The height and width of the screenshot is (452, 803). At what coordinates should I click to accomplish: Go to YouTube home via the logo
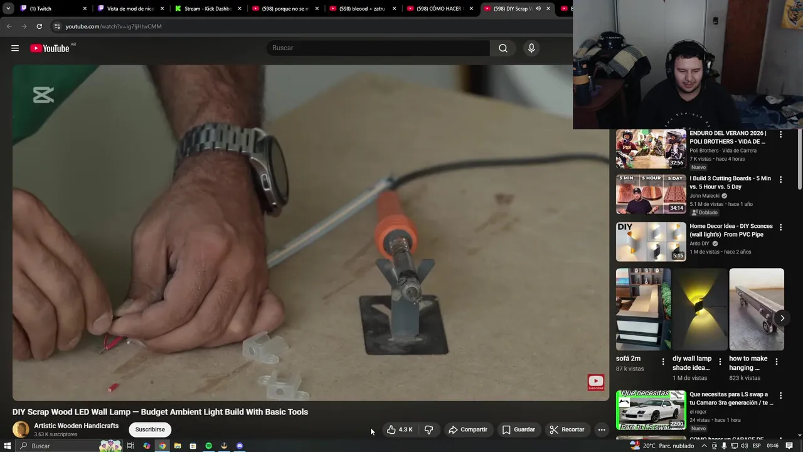tap(50, 48)
